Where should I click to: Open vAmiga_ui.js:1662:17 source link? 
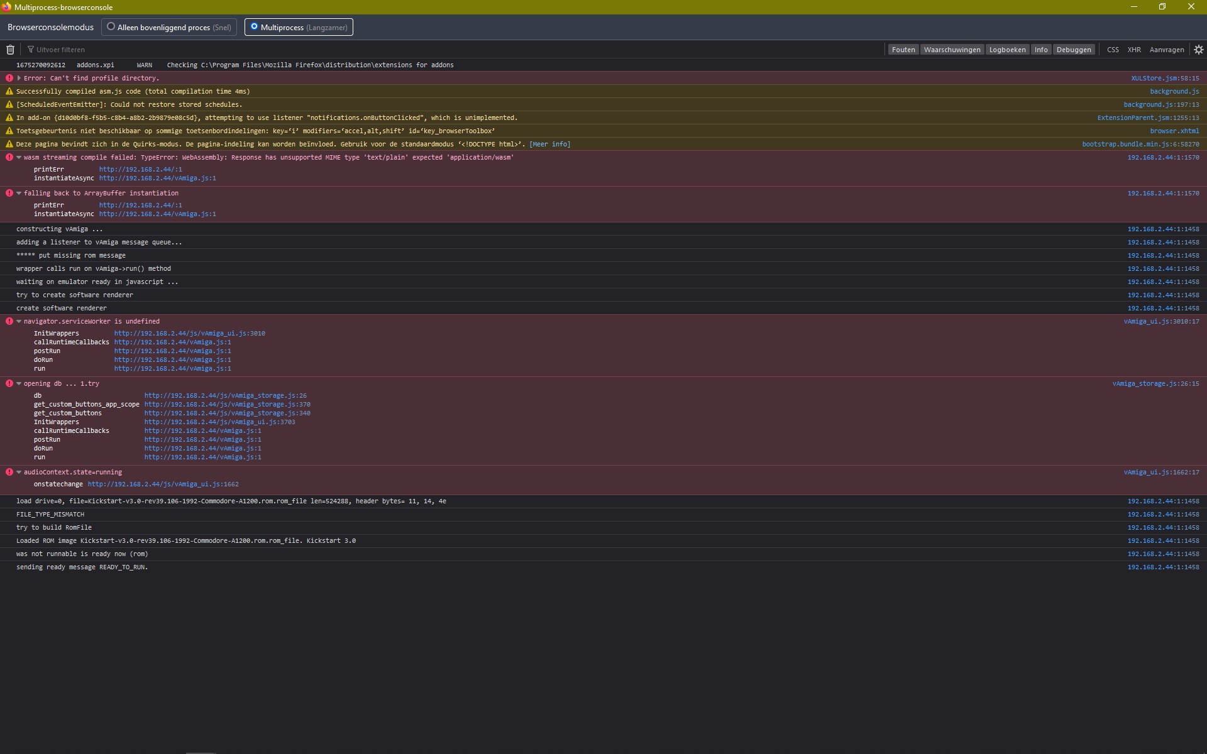[1161, 473]
